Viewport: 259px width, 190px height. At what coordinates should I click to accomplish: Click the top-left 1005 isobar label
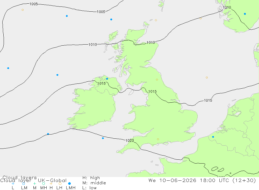(x=33, y=4)
